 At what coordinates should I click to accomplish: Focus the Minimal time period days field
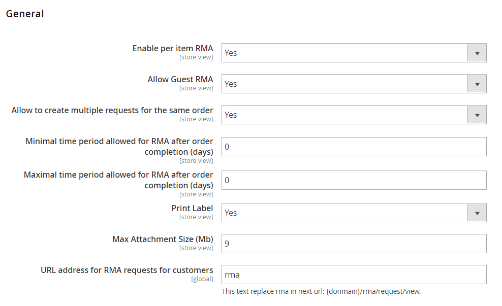(x=354, y=147)
